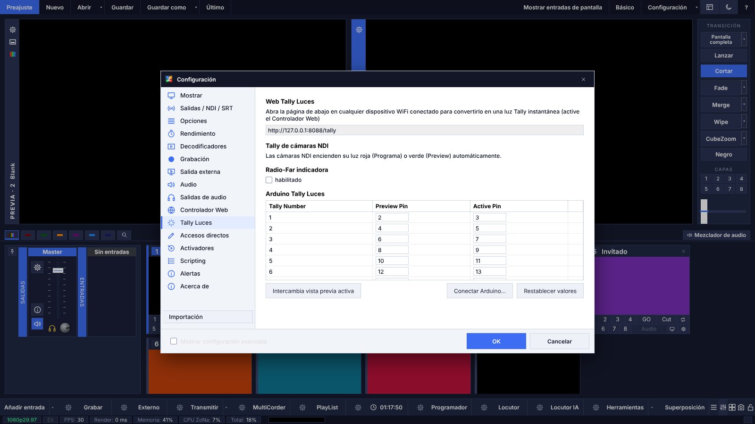Click the Master volume fader handle
755x424 pixels.
coord(58,270)
